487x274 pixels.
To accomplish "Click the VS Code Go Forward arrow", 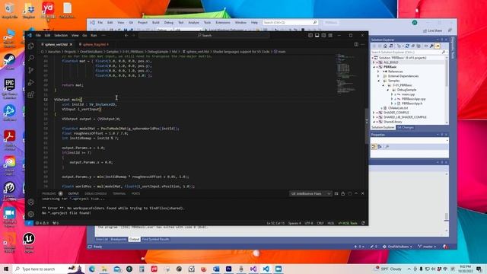I will click(x=134, y=36).
